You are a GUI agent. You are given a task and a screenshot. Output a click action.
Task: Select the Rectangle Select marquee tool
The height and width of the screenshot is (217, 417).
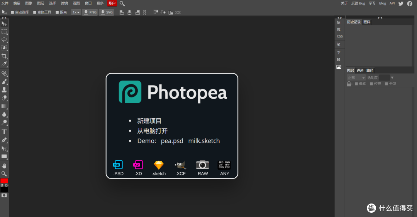(x=4, y=32)
